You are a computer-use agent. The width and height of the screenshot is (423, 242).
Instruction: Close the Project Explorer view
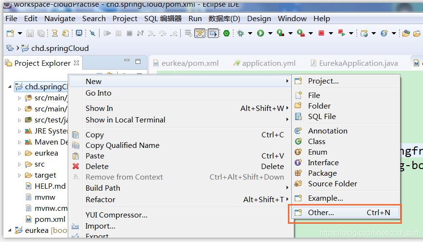point(76,63)
